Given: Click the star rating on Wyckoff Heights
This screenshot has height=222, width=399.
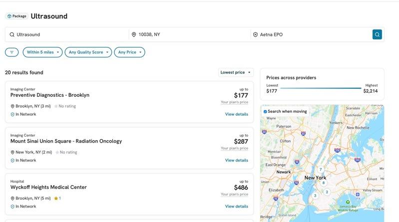Looking at the screenshot, I should [x=56, y=198].
